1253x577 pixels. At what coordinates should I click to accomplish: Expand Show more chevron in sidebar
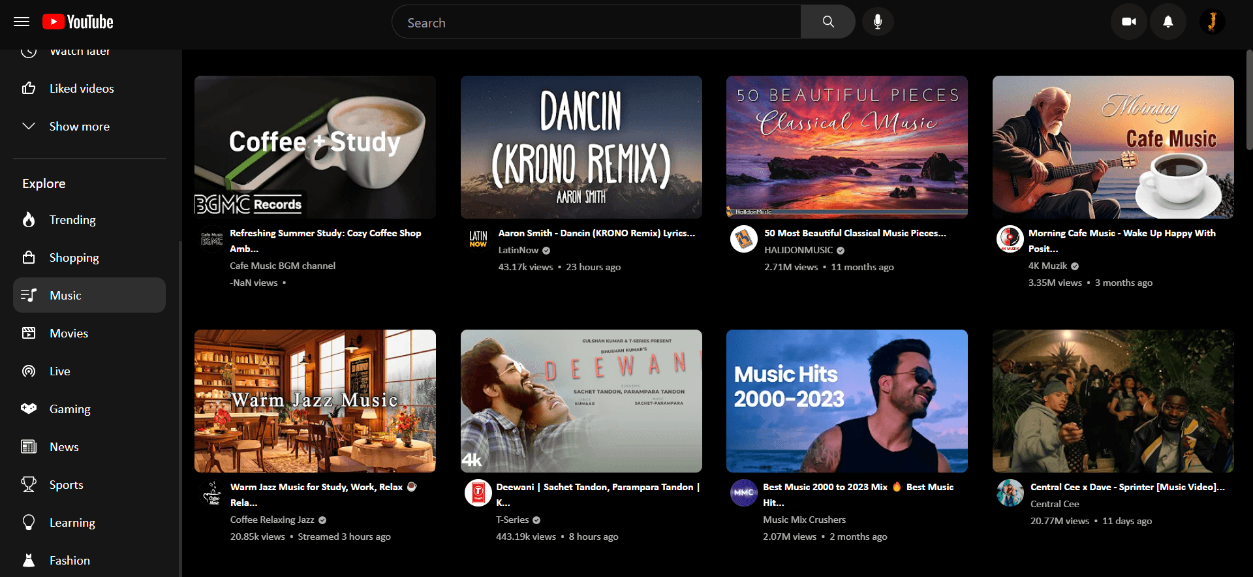(x=29, y=126)
